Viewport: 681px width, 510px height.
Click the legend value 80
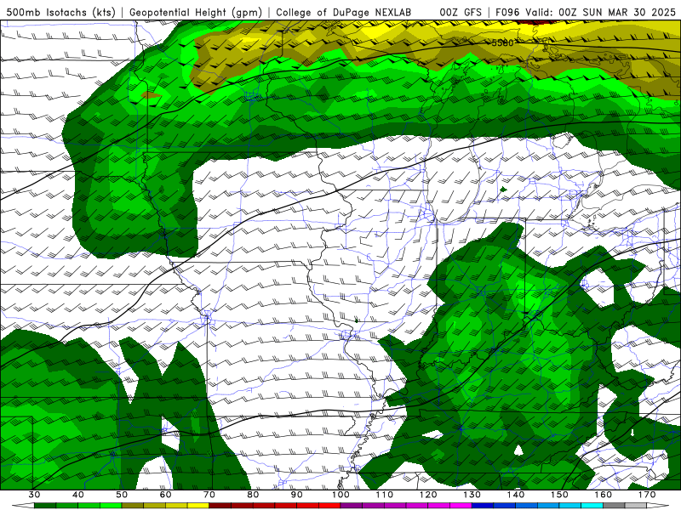coord(253,495)
